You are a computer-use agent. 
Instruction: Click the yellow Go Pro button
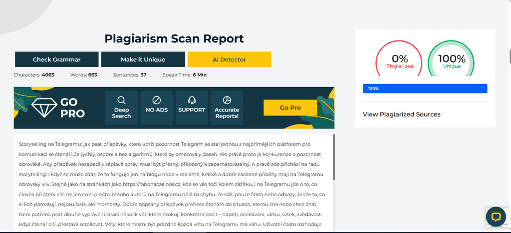(290, 108)
